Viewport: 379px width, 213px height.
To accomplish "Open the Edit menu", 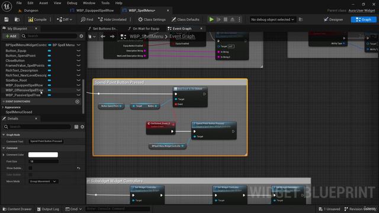I will click(30, 3).
